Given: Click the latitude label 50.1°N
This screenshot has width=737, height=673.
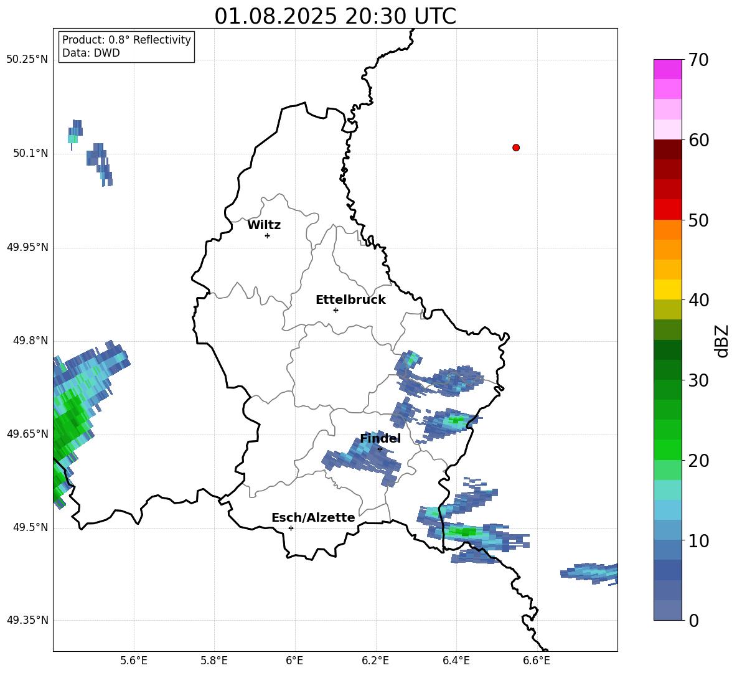Looking at the screenshot, I should tap(31, 153).
